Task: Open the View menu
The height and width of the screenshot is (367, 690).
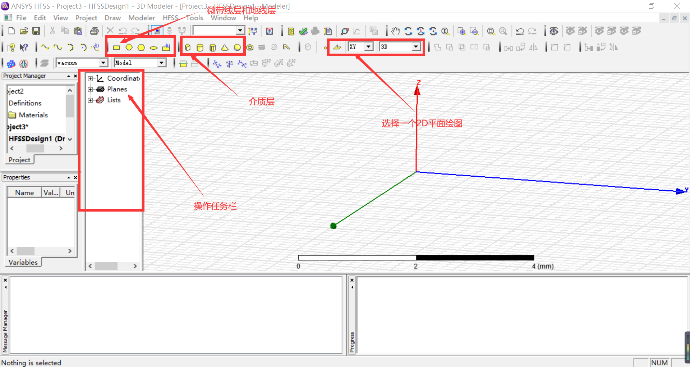Action: [x=60, y=18]
